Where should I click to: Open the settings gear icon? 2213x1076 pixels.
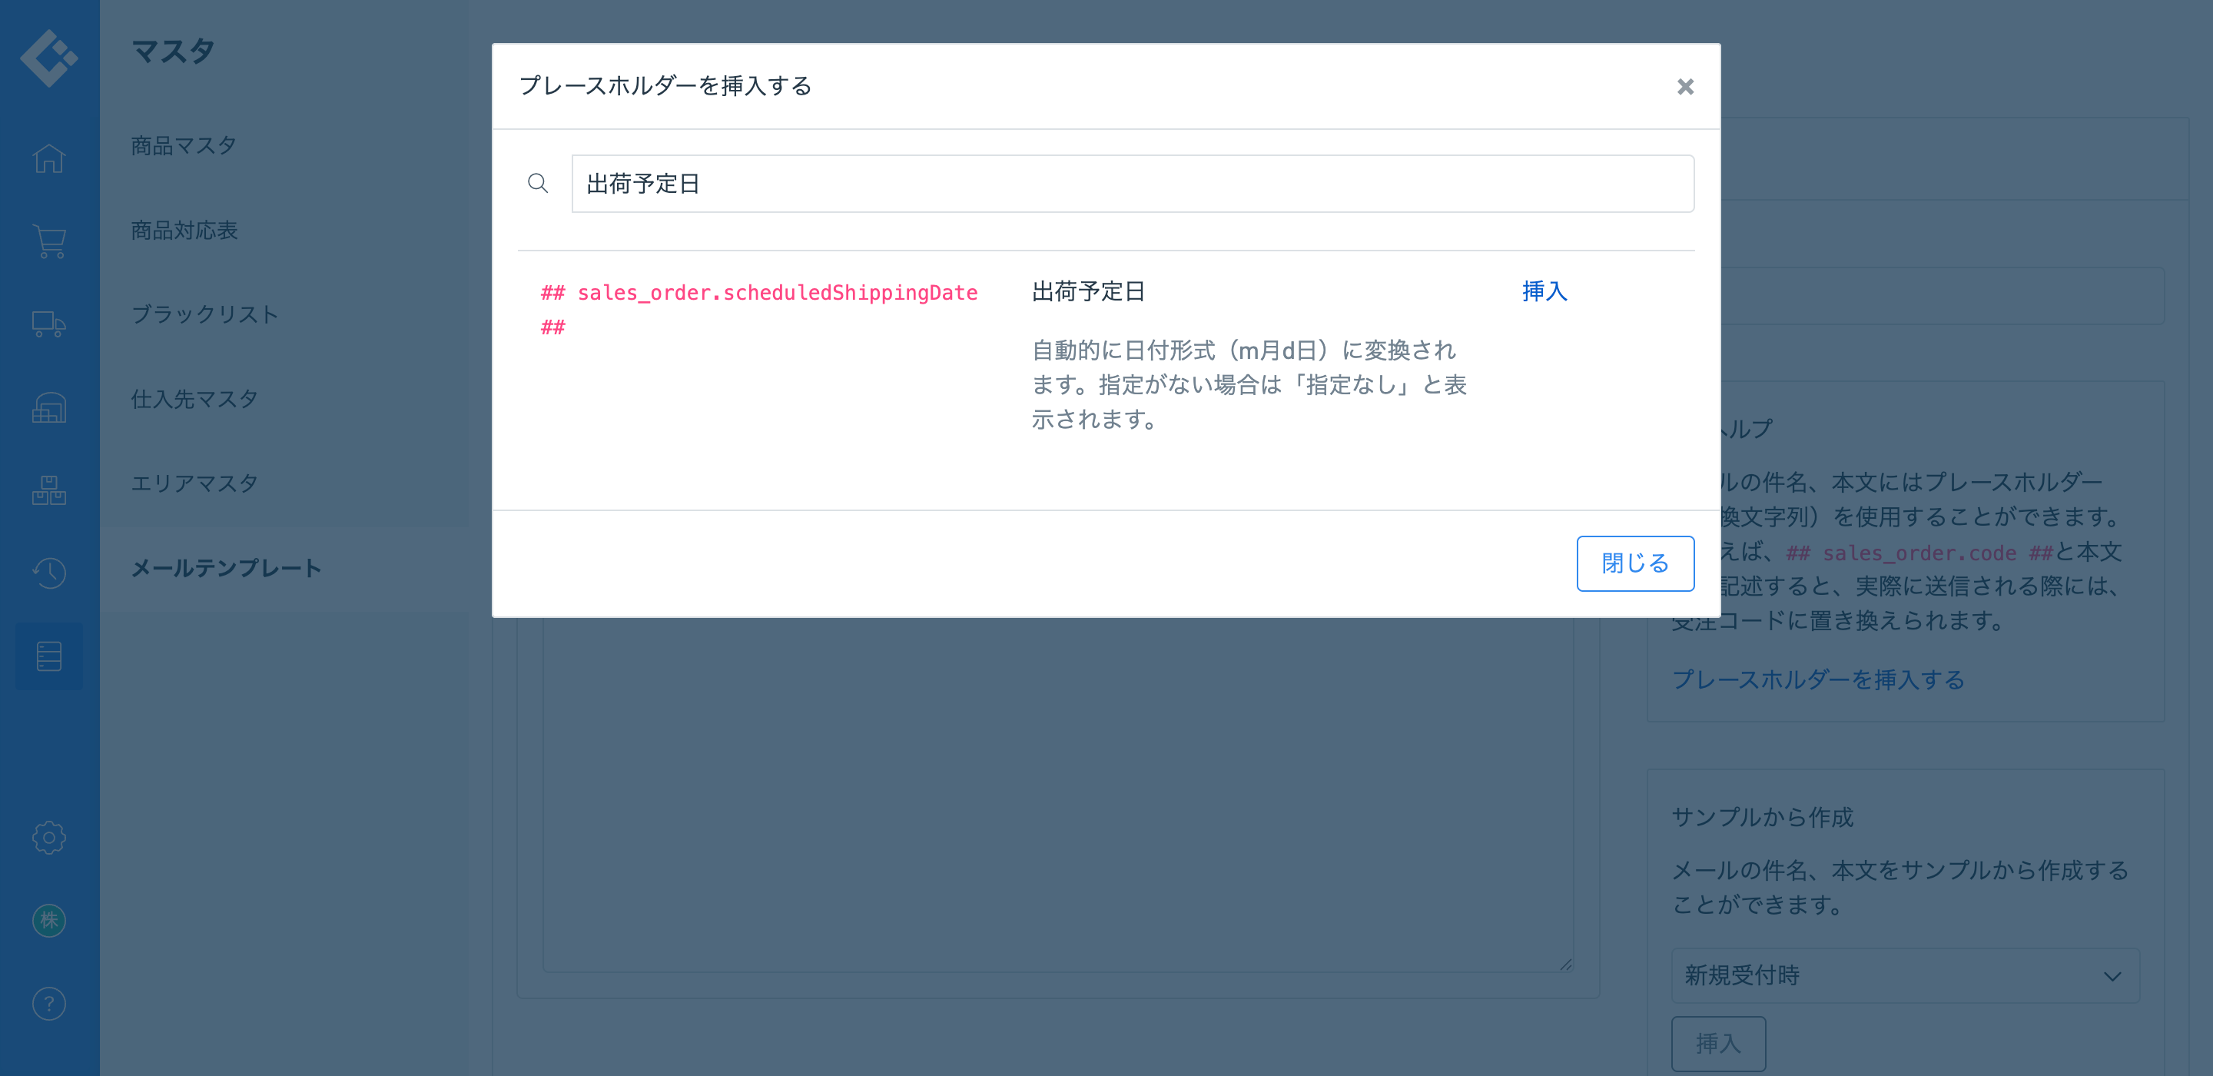(x=49, y=837)
